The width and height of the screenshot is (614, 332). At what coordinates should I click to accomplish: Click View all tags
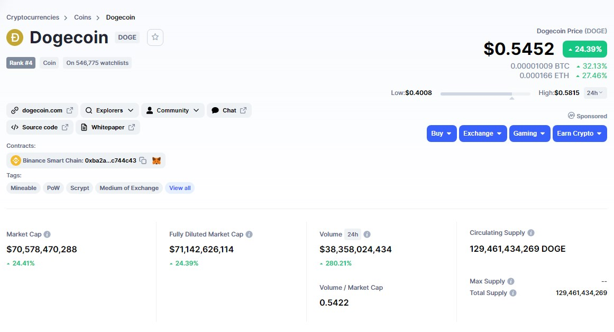pyautogui.click(x=180, y=188)
